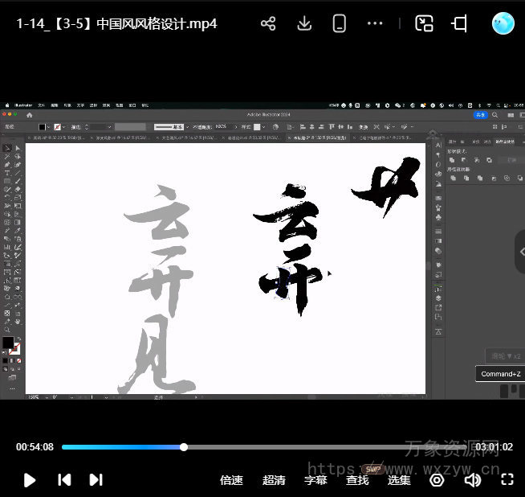Skip to the next video
Viewport: 525px width, 497px height.
[96, 480]
